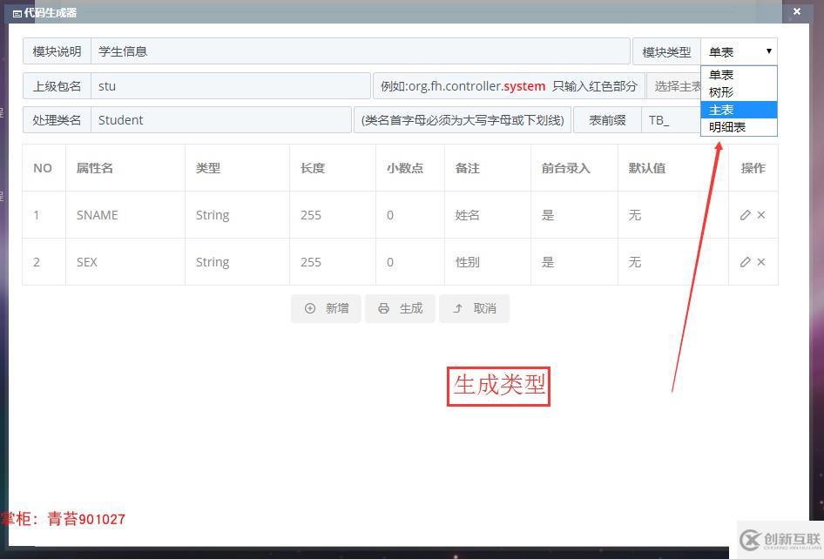
Task: Click the 新增 button
Action: pyautogui.click(x=326, y=308)
